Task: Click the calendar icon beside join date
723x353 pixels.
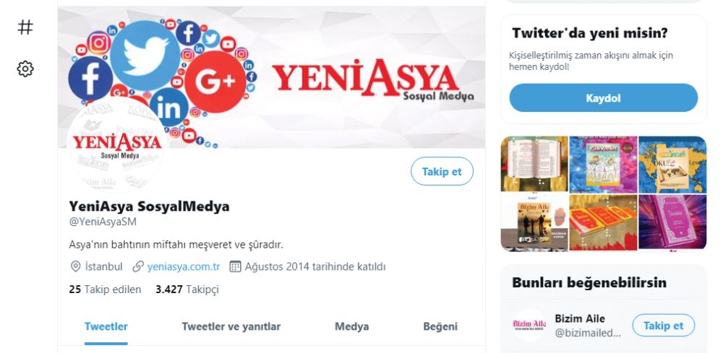Action: coord(235,266)
